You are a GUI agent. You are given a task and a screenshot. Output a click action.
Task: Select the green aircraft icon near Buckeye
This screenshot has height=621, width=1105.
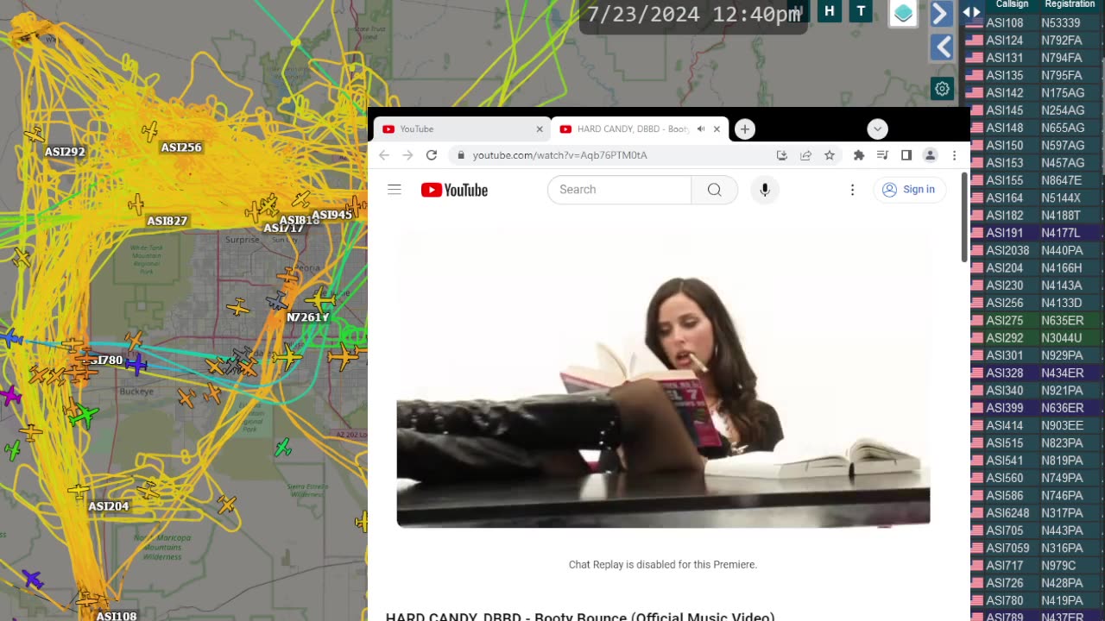coord(83,416)
